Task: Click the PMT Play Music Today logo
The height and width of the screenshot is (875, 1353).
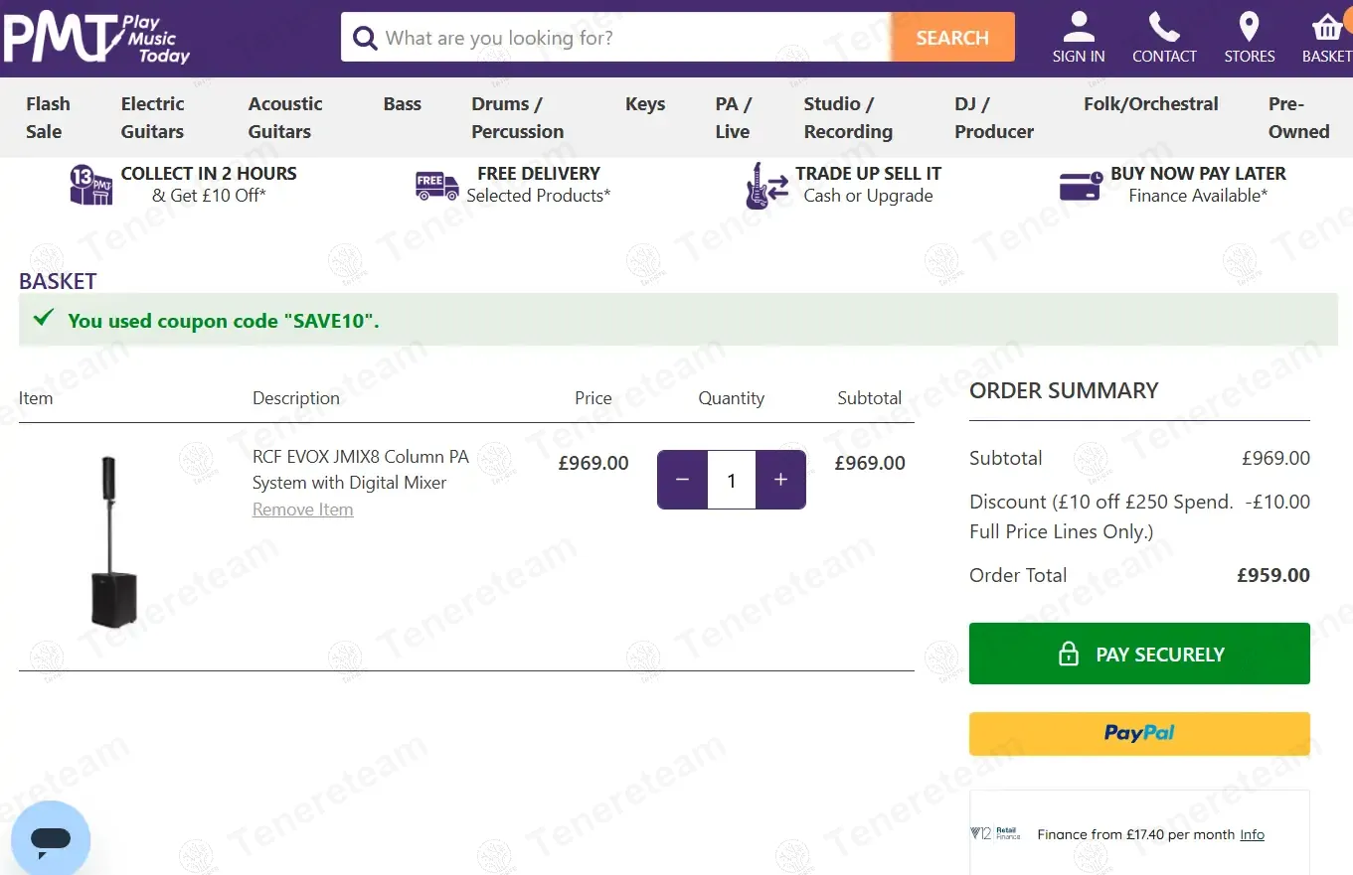Action: (x=96, y=39)
